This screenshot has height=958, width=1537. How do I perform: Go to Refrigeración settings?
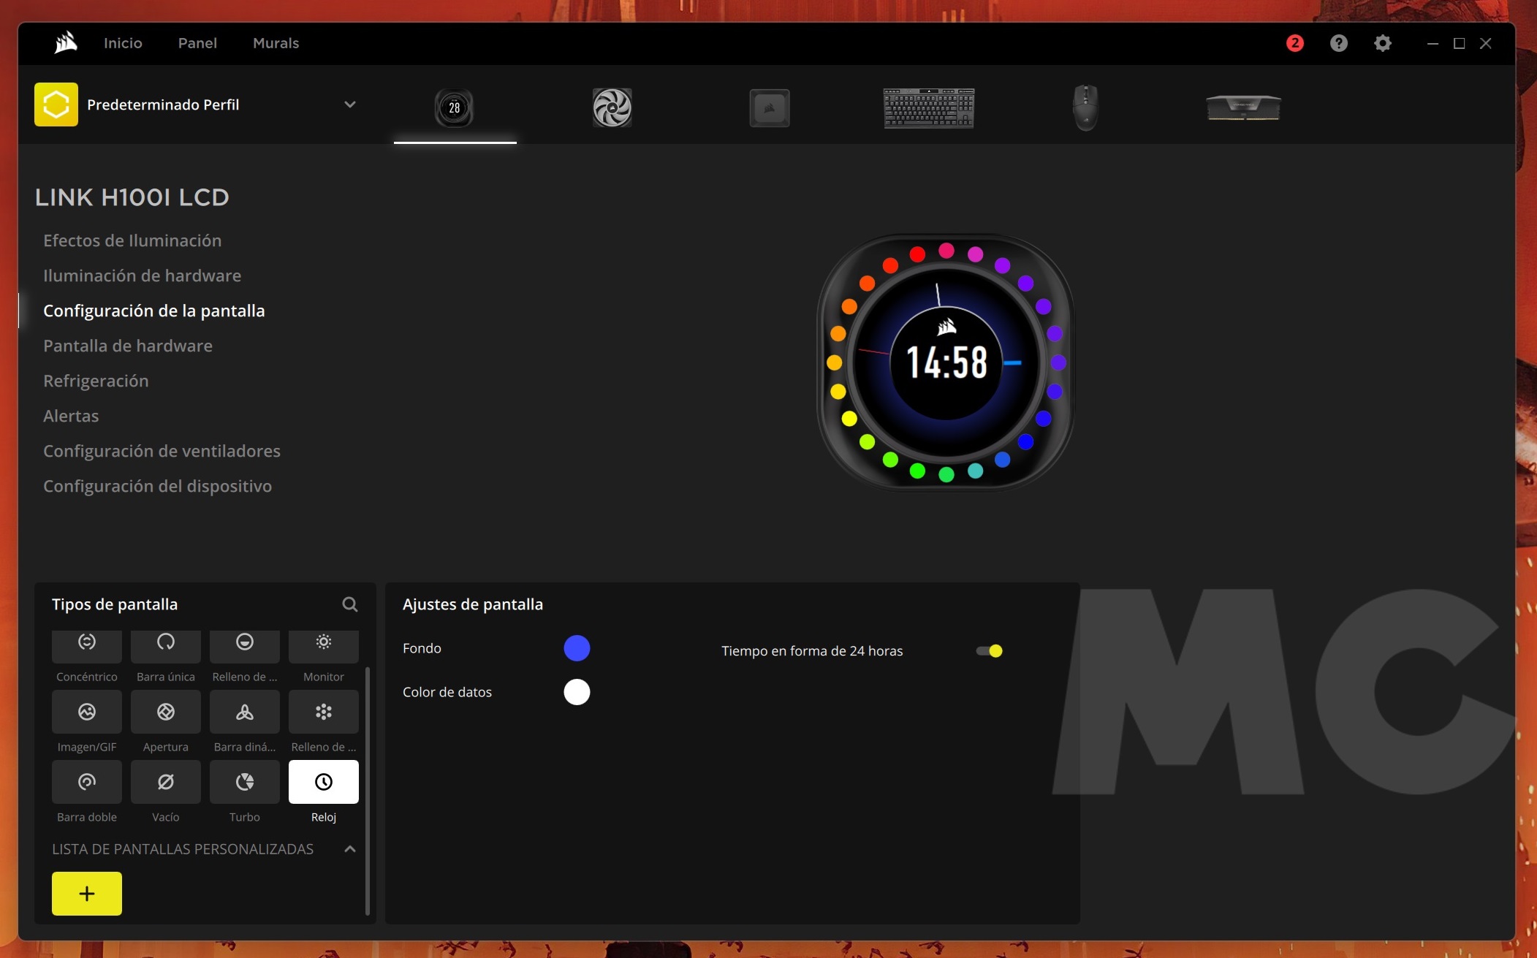coord(96,381)
